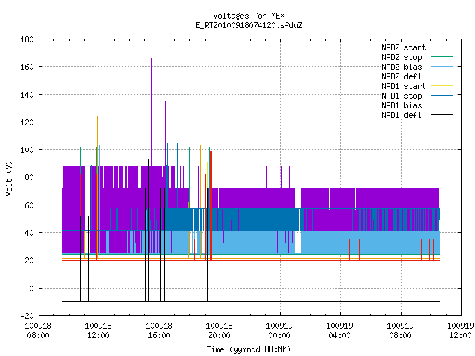Click the purple line sample beside NPD2 start

click(x=442, y=47)
